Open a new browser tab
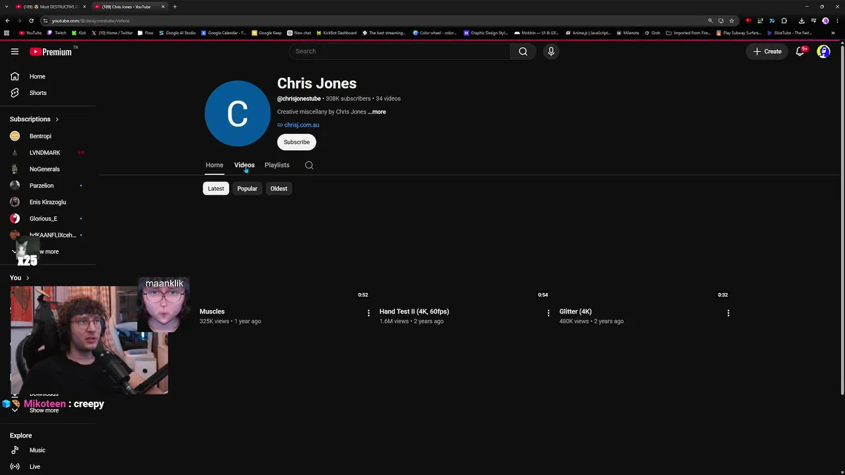The image size is (845, 475). pos(174,7)
